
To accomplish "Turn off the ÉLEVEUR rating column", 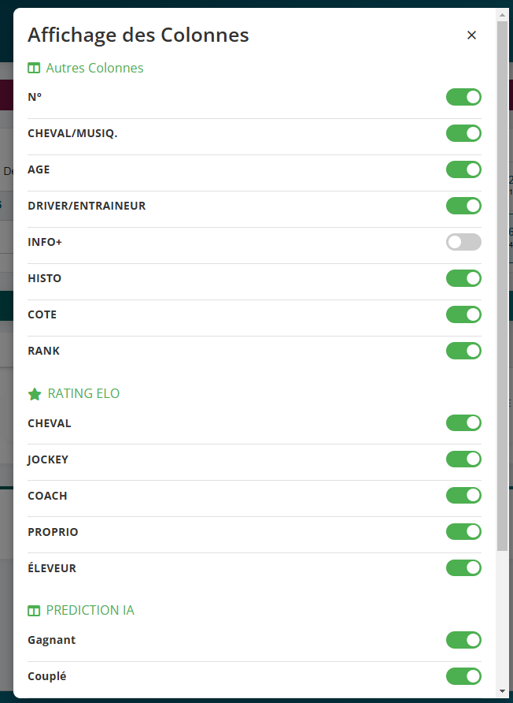I will pos(463,568).
